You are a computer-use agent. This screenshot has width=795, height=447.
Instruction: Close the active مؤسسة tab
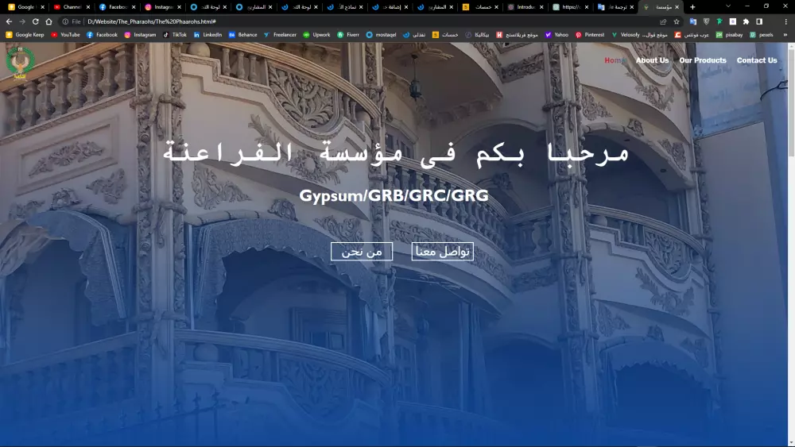[677, 7]
